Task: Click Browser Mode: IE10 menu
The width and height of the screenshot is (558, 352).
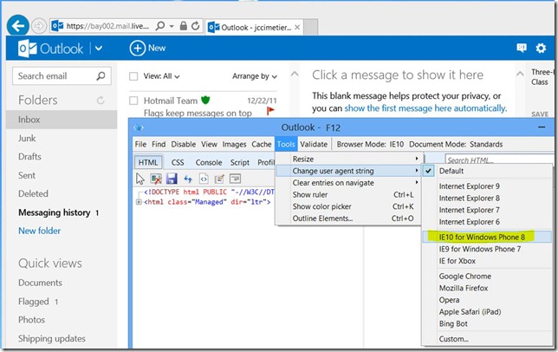Action: 370,144
